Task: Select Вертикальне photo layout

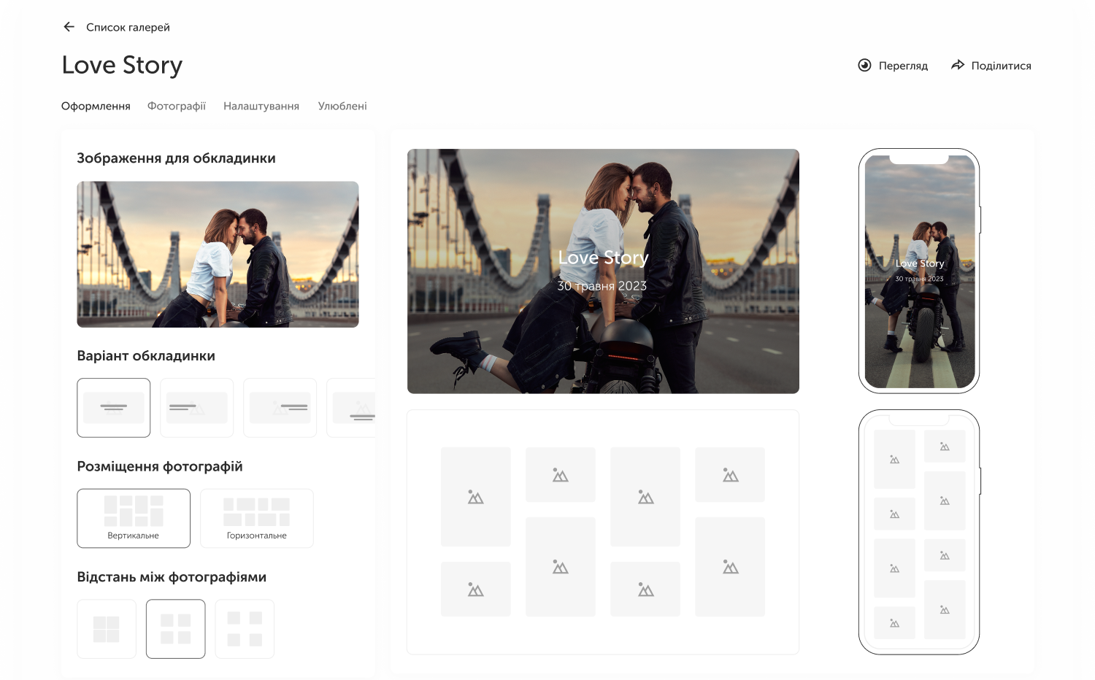Action: pyautogui.click(x=134, y=518)
